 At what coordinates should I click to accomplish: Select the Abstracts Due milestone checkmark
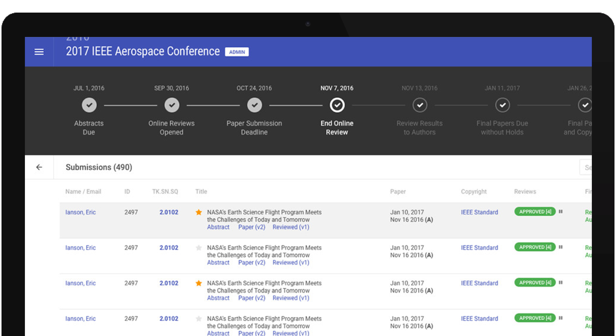tap(89, 105)
